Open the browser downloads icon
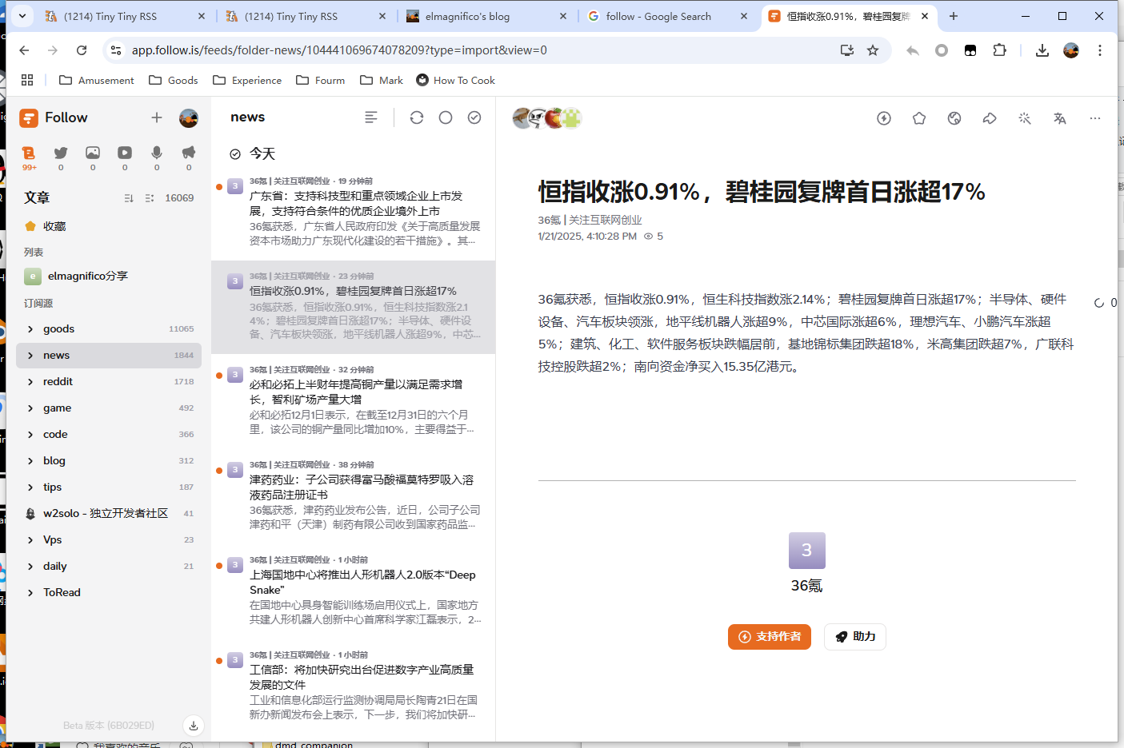 (x=1042, y=50)
